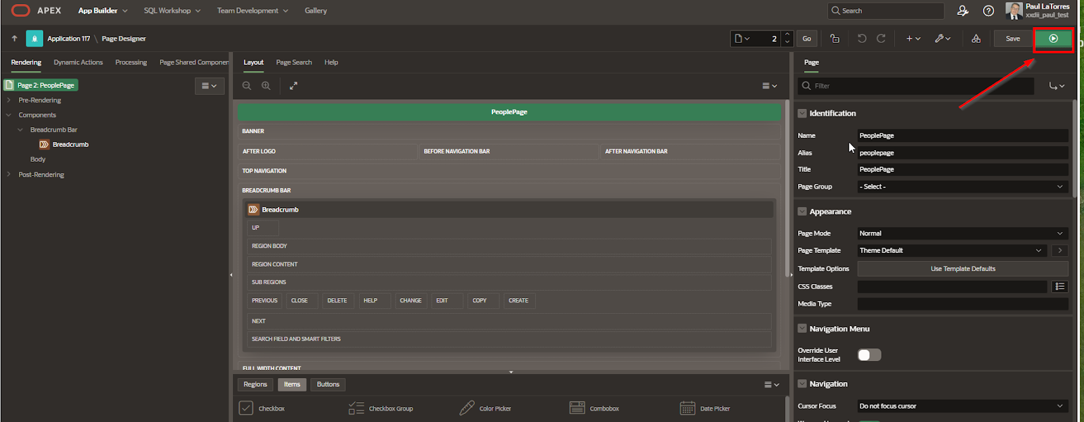The height and width of the screenshot is (422, 1084).
Task: Open the Layout pane hamburger menu
Action: coord(770,86)
